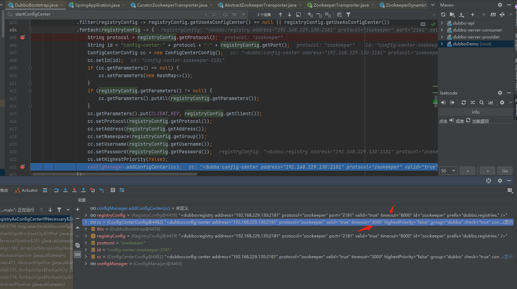Switch to ZookeeperTransporter.java tab
The height and width of the screenshot is (289, 517).
click(x=341, y=5)
